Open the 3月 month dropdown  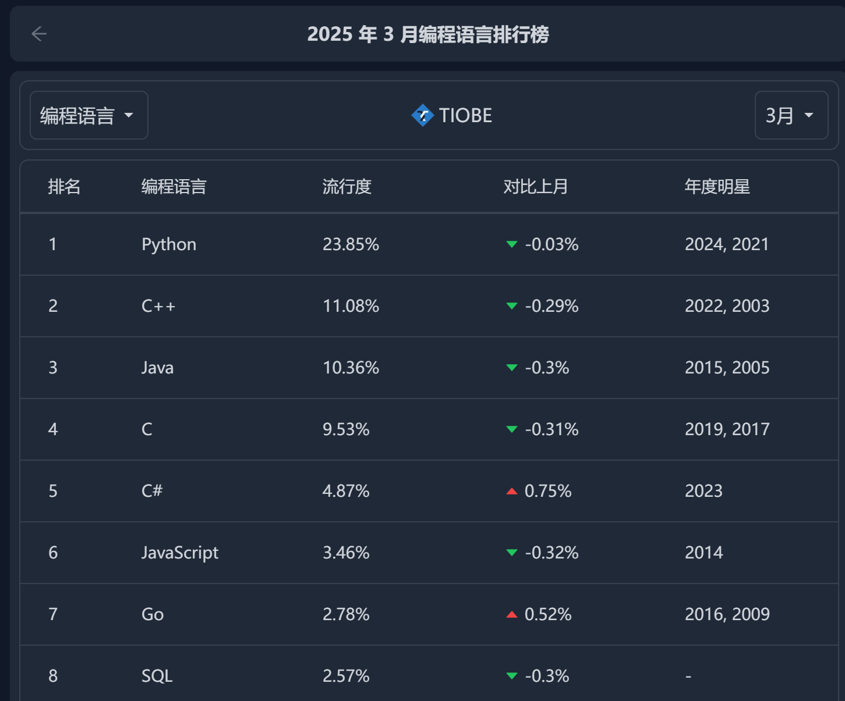(791, 115)
